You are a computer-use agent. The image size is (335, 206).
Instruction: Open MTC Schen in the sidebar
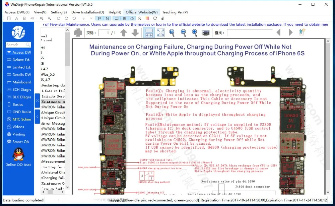pos(19,119)
